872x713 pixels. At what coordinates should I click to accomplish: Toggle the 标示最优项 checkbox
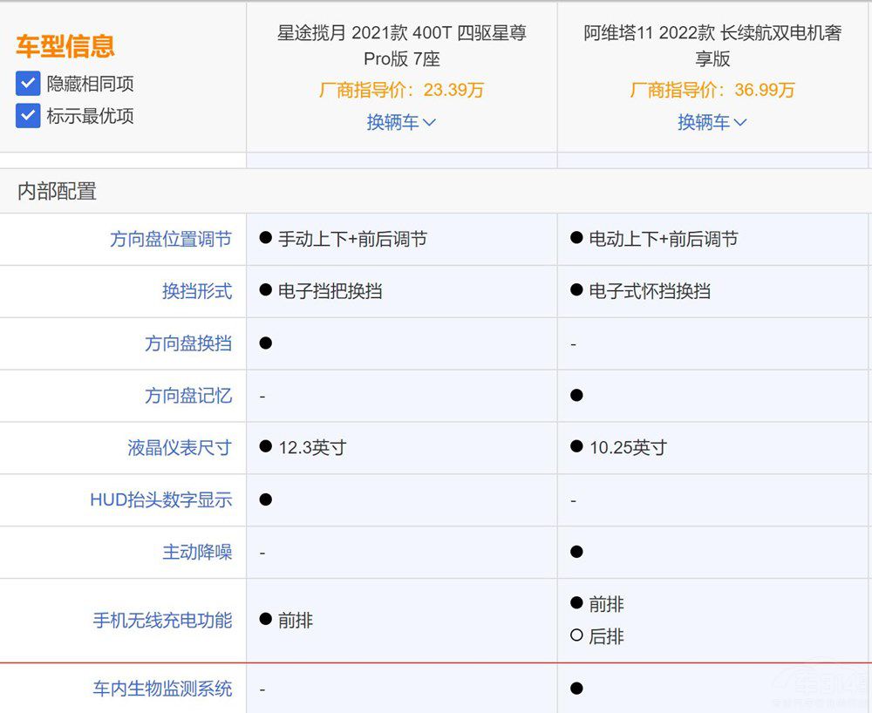pos(28,116)
